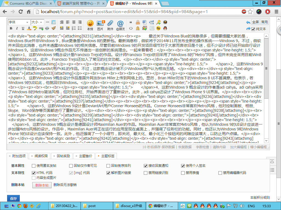The width and height of the screenshot is (281, 210).
Task: Click the abc highlight text tool
Action: (x=35, y=28)
